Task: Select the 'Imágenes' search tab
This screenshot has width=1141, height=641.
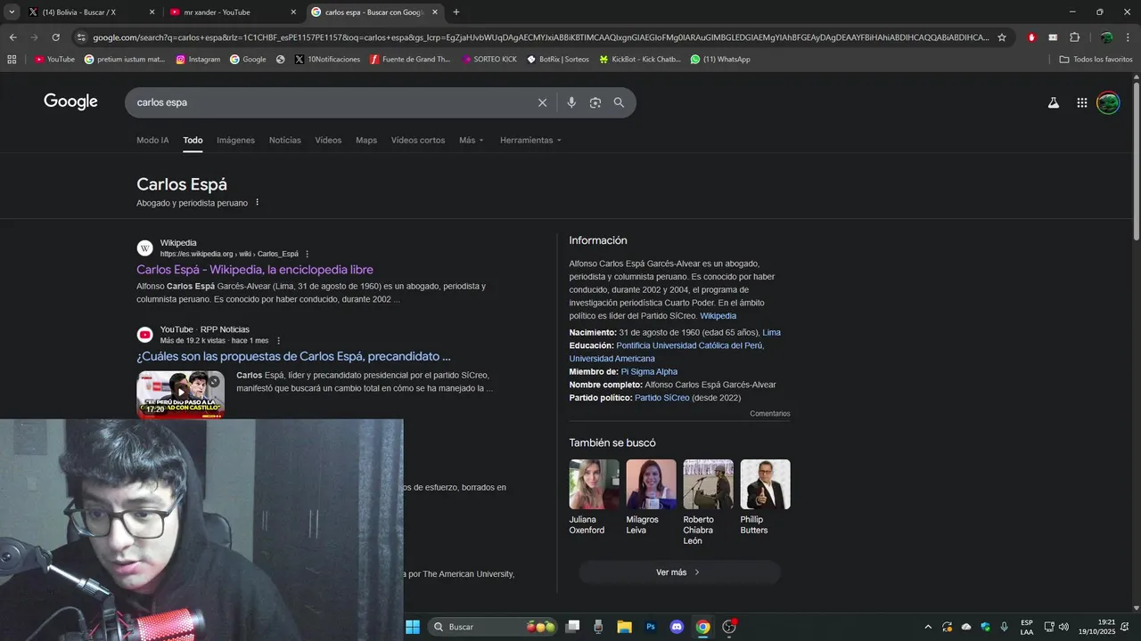Action: (235, 141)
